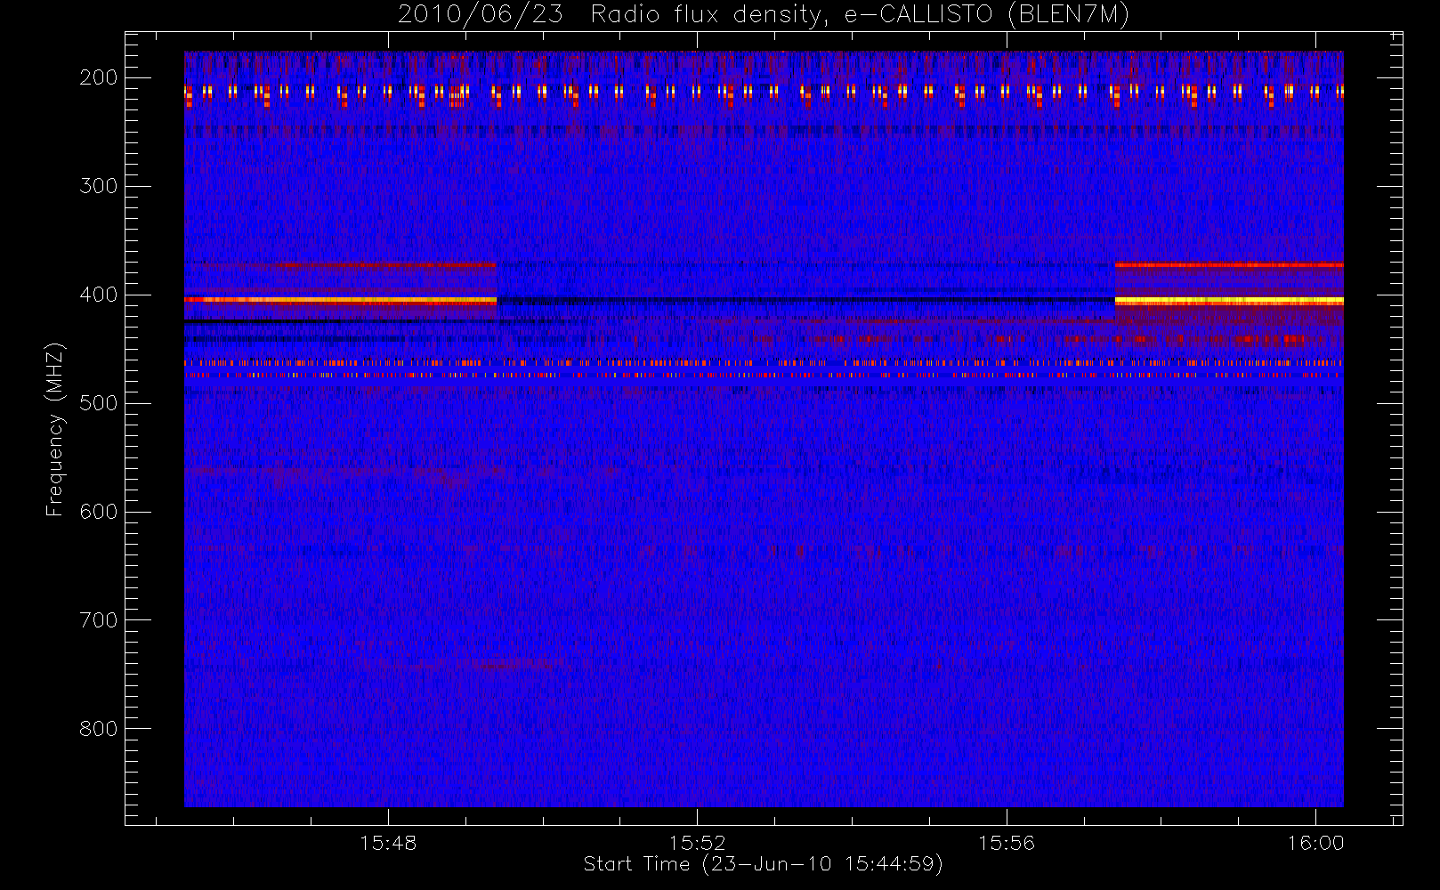This screenshot has height=890, width=1440.
Task: Select the 800 frequency tick label
Action: click(99, 729)
